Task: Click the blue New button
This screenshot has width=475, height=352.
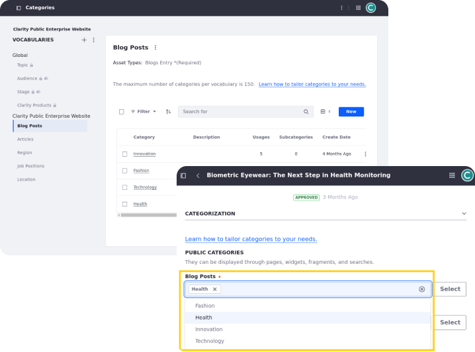Action: [x=351, y=112]
